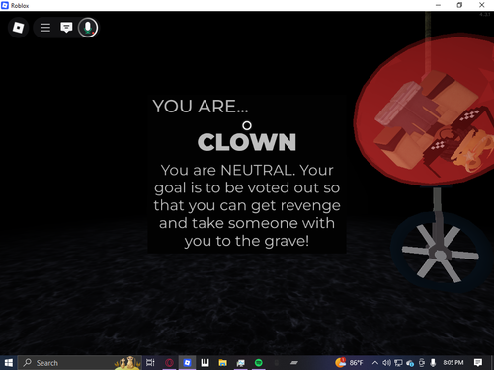Click the system tray microphone icon
The image size is (494, 370).
[433, 363]
